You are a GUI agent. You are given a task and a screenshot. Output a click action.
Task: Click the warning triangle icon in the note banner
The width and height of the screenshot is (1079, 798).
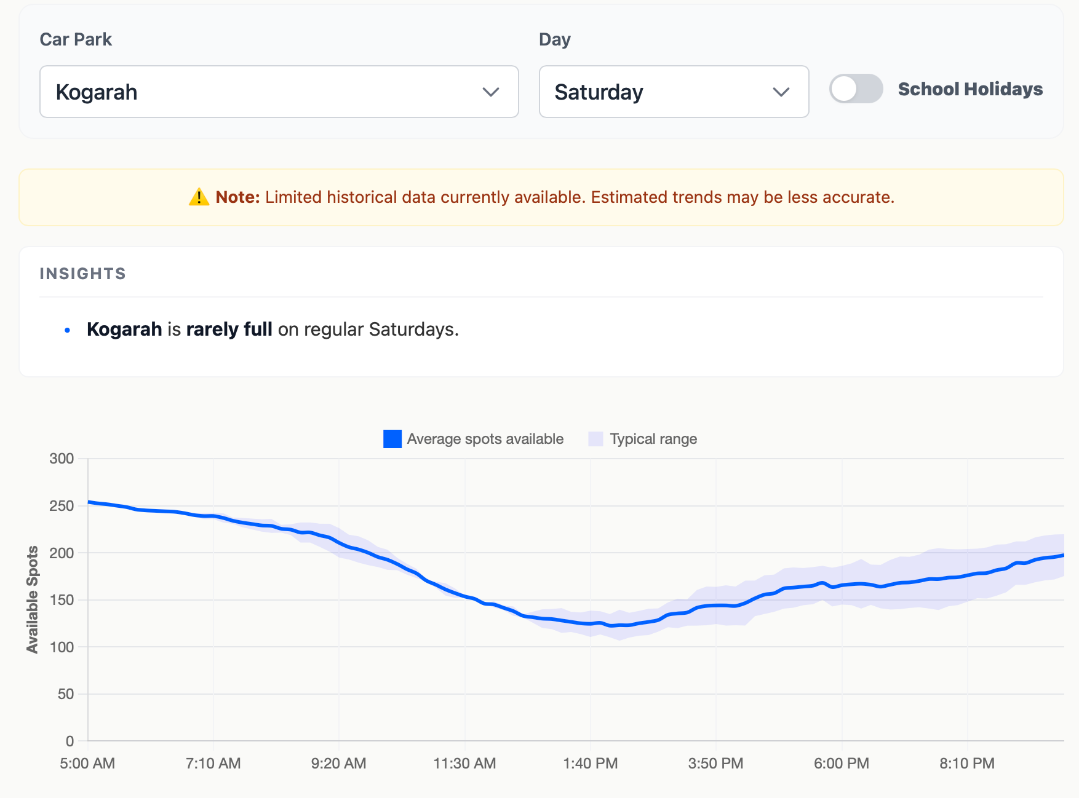pos(197,197)
